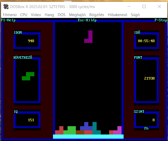Minimize the DOSBox-X window
This screenshot has width=168, height=141.
(129, 7)
